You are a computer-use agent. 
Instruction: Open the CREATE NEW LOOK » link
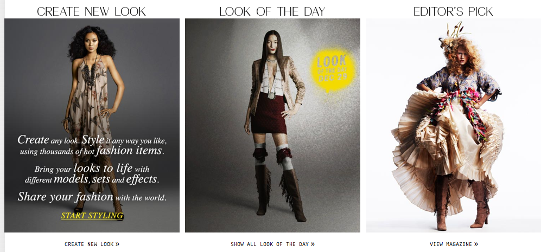(x=92, y=244)
